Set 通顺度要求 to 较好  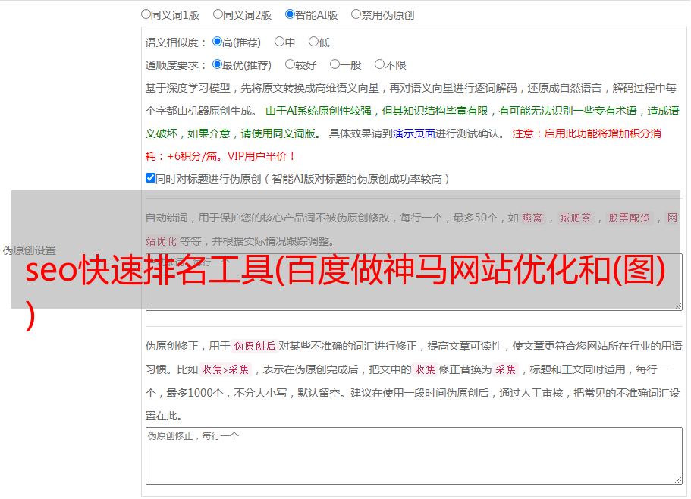pos(290,64)
